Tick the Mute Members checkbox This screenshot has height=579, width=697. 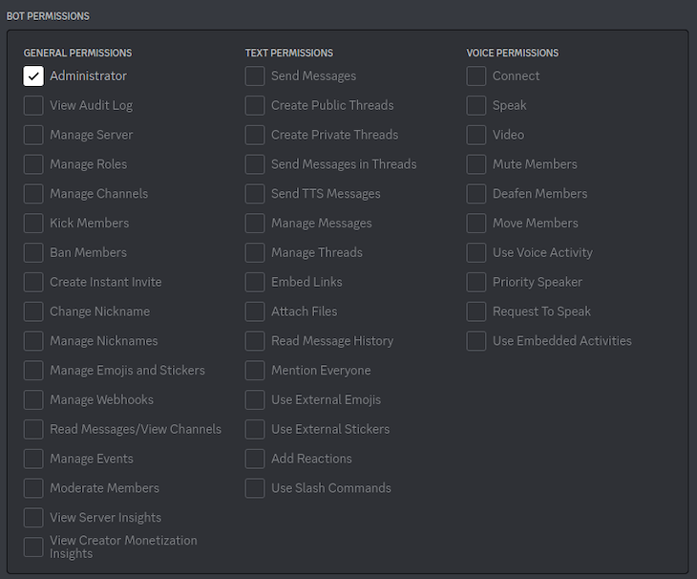[x=476, y=164]
